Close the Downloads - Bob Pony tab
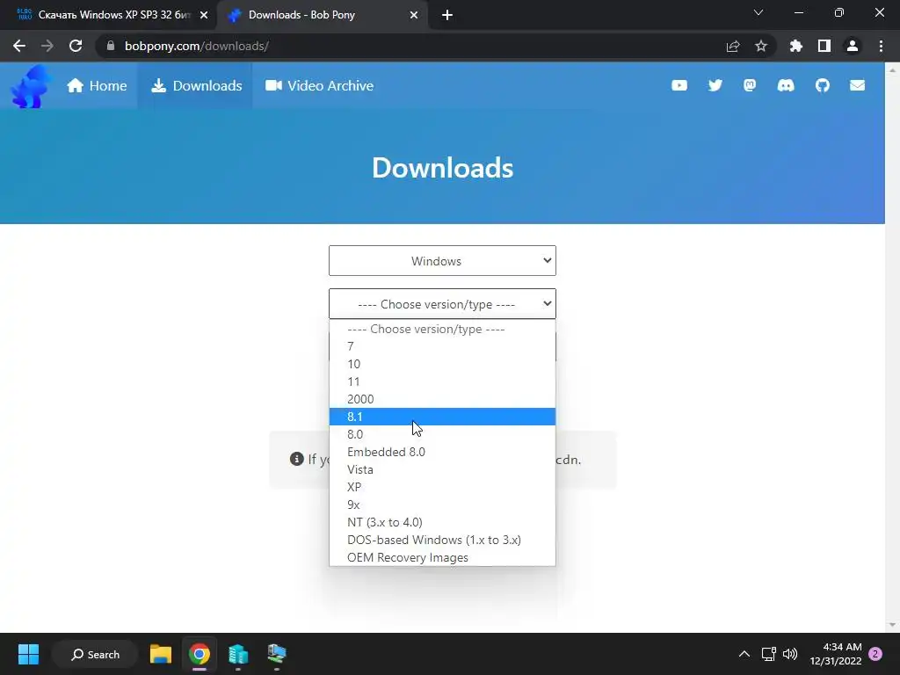900x675 pixels. (414, 15)
